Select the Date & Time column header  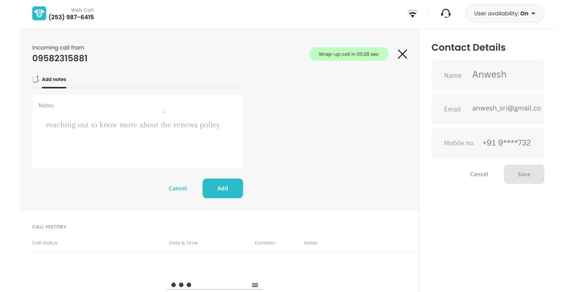(183, 243)
